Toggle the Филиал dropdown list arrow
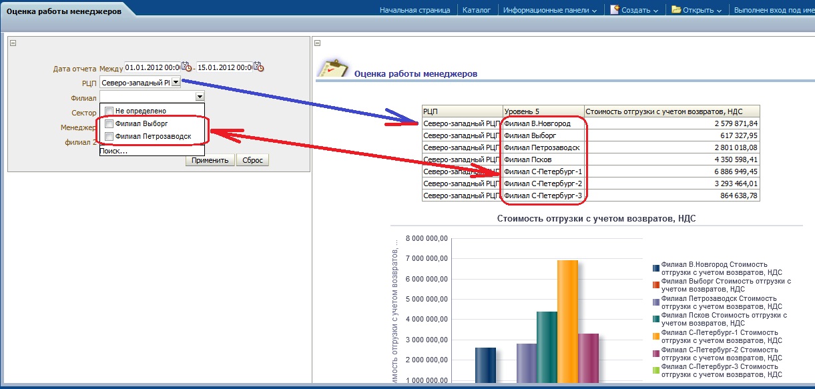 coord(199,97)
